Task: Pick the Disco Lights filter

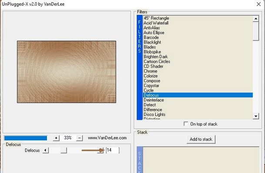Action: coord(154,115)
